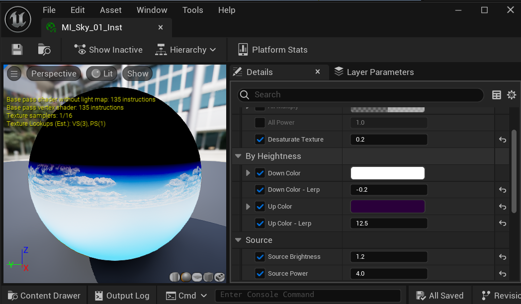The height and width of the screenshot is (304, 521).
Task: Save the material instance asset
Action: [x=17, y=50]
